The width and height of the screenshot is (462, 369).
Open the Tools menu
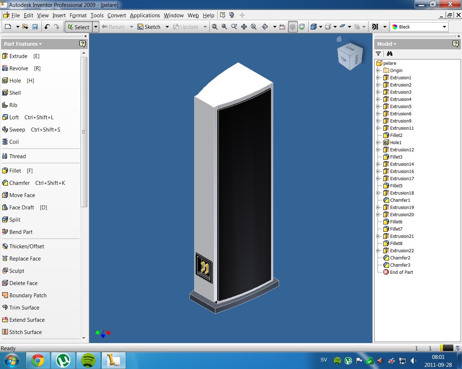(x=97, y=15)
